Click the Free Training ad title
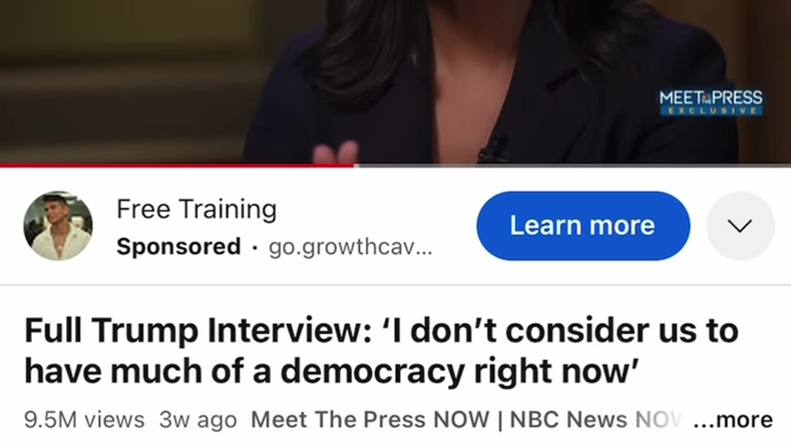Image resolution: width=791 pixels, height=445 pixels. 197,210
